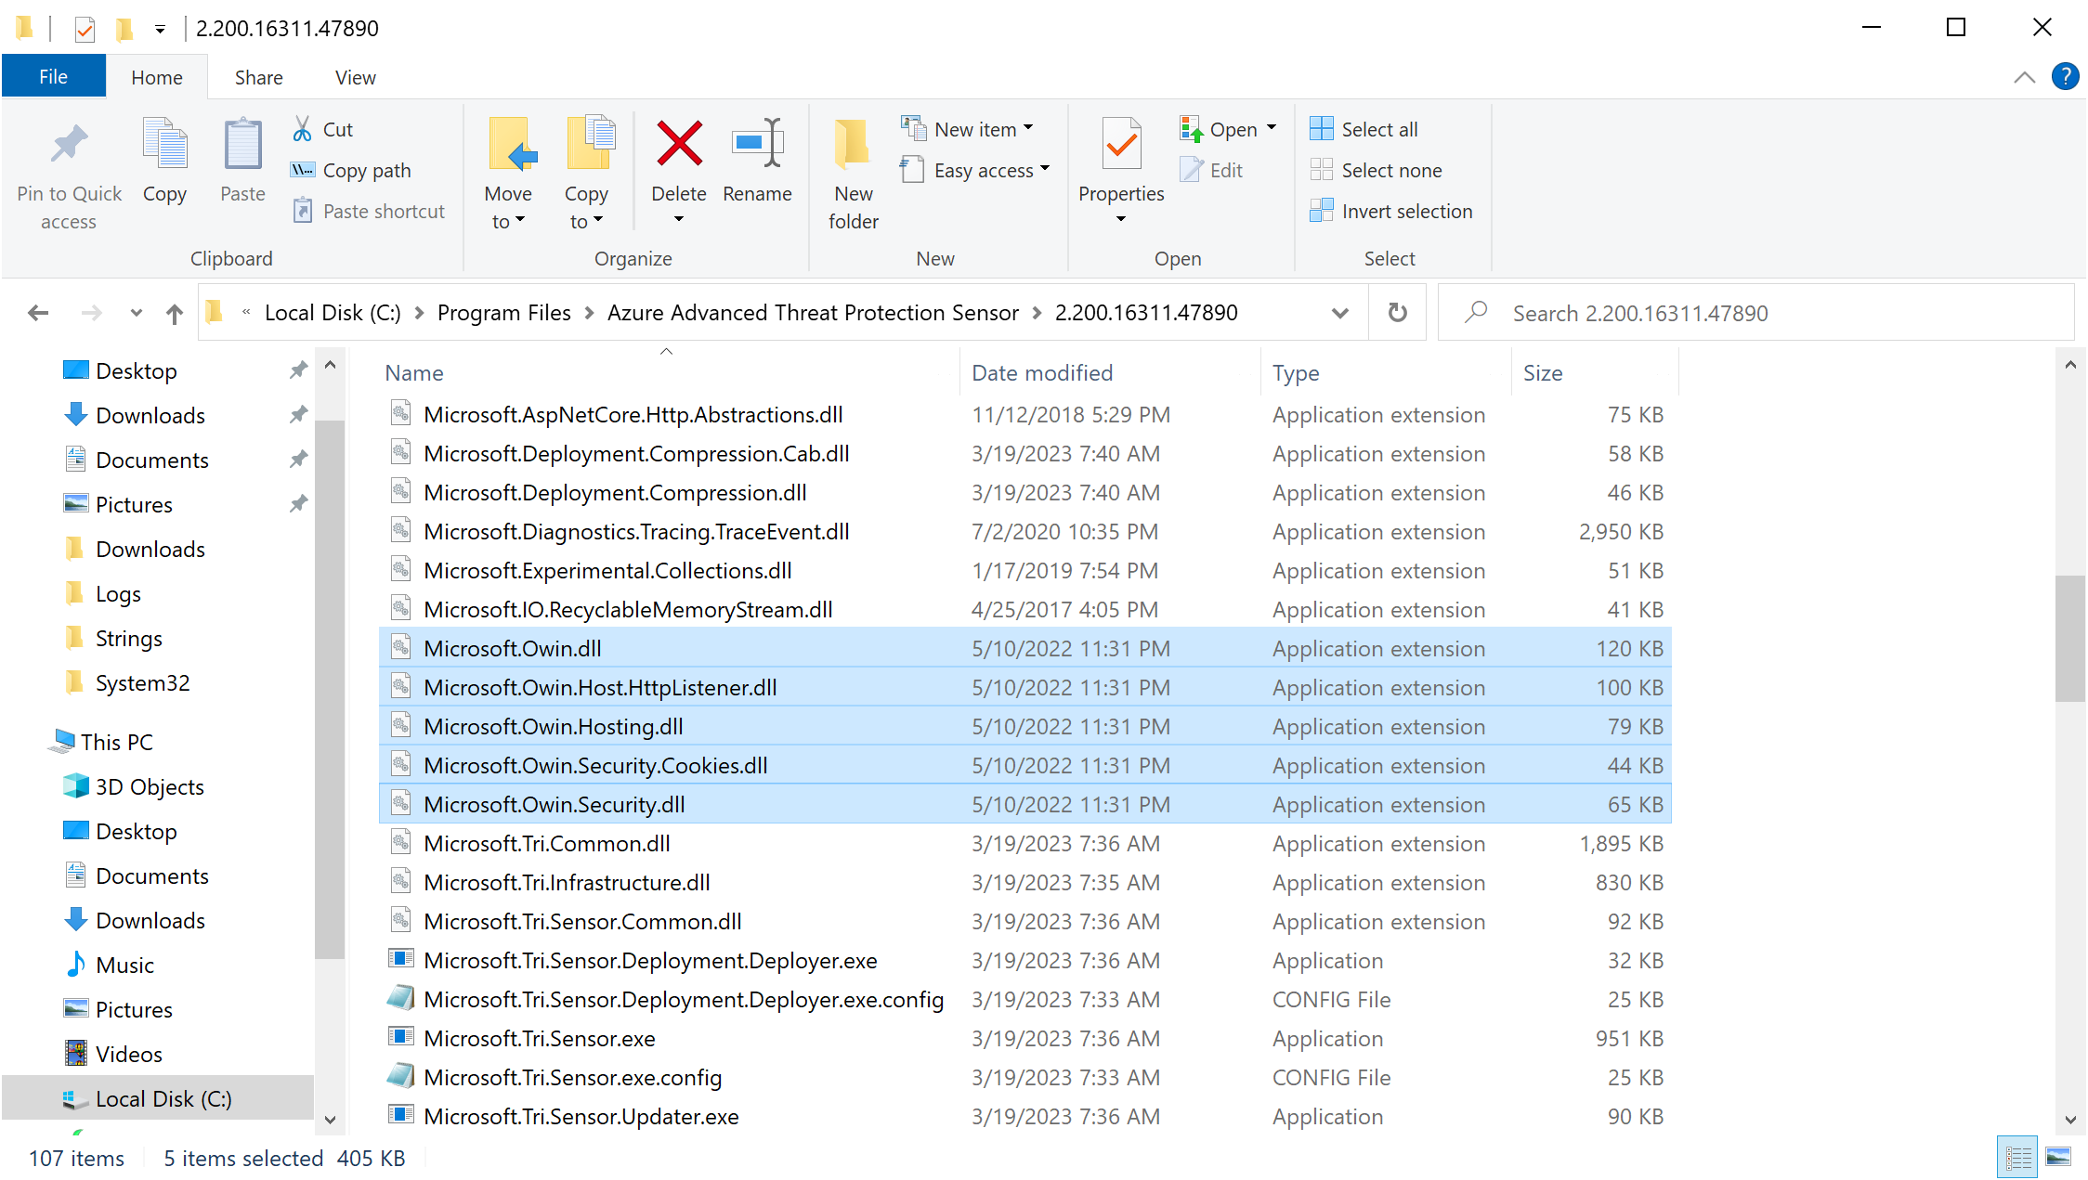
Task: Switch to large icons view in status bar
Action: pyautogui.click(x=2058, y=1157)
